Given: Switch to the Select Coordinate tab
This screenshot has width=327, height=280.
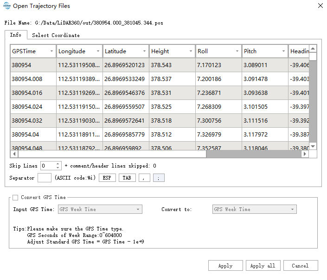Looking at the screenshot, I should click(56, 35).
